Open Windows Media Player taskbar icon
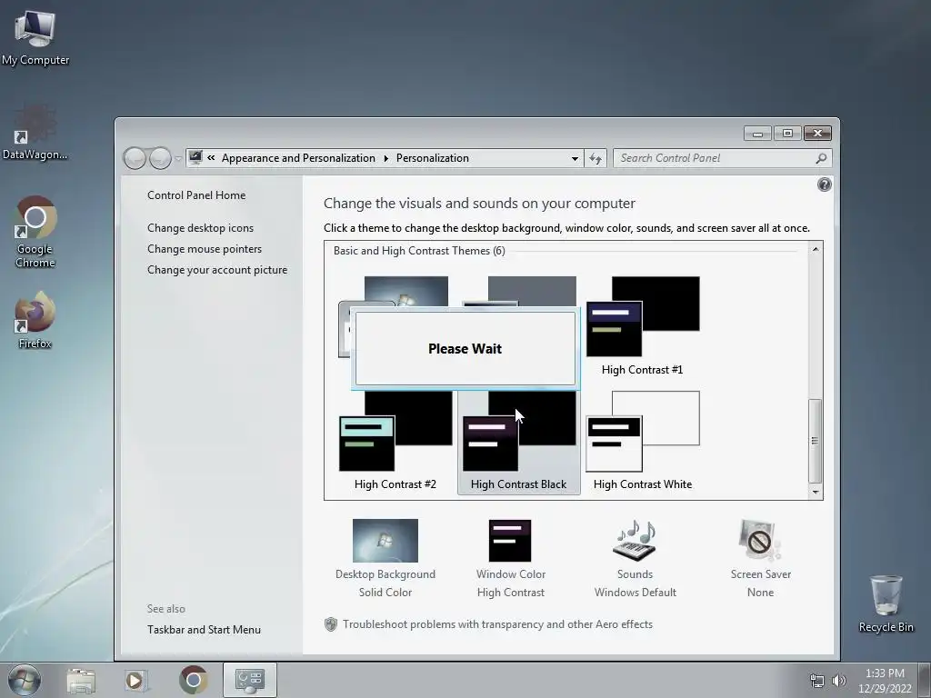 click(135, 680)
